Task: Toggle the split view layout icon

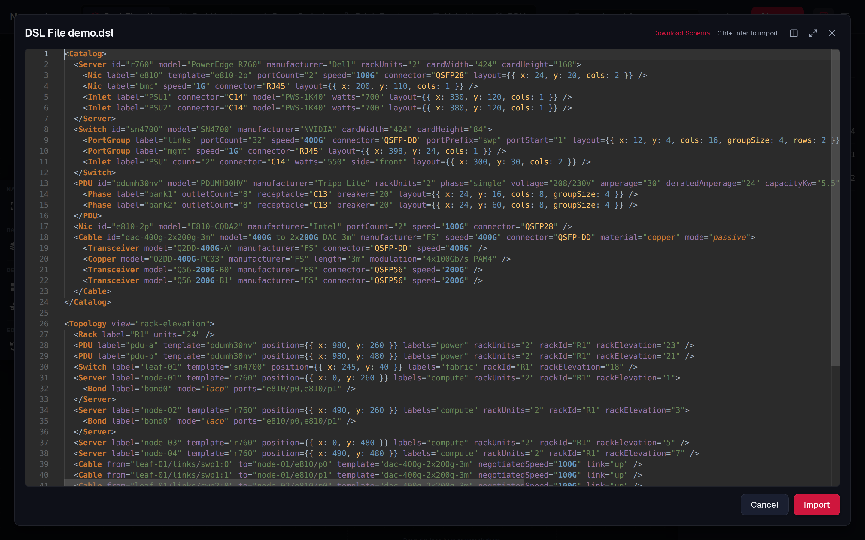Action: [x=794, y=33]
